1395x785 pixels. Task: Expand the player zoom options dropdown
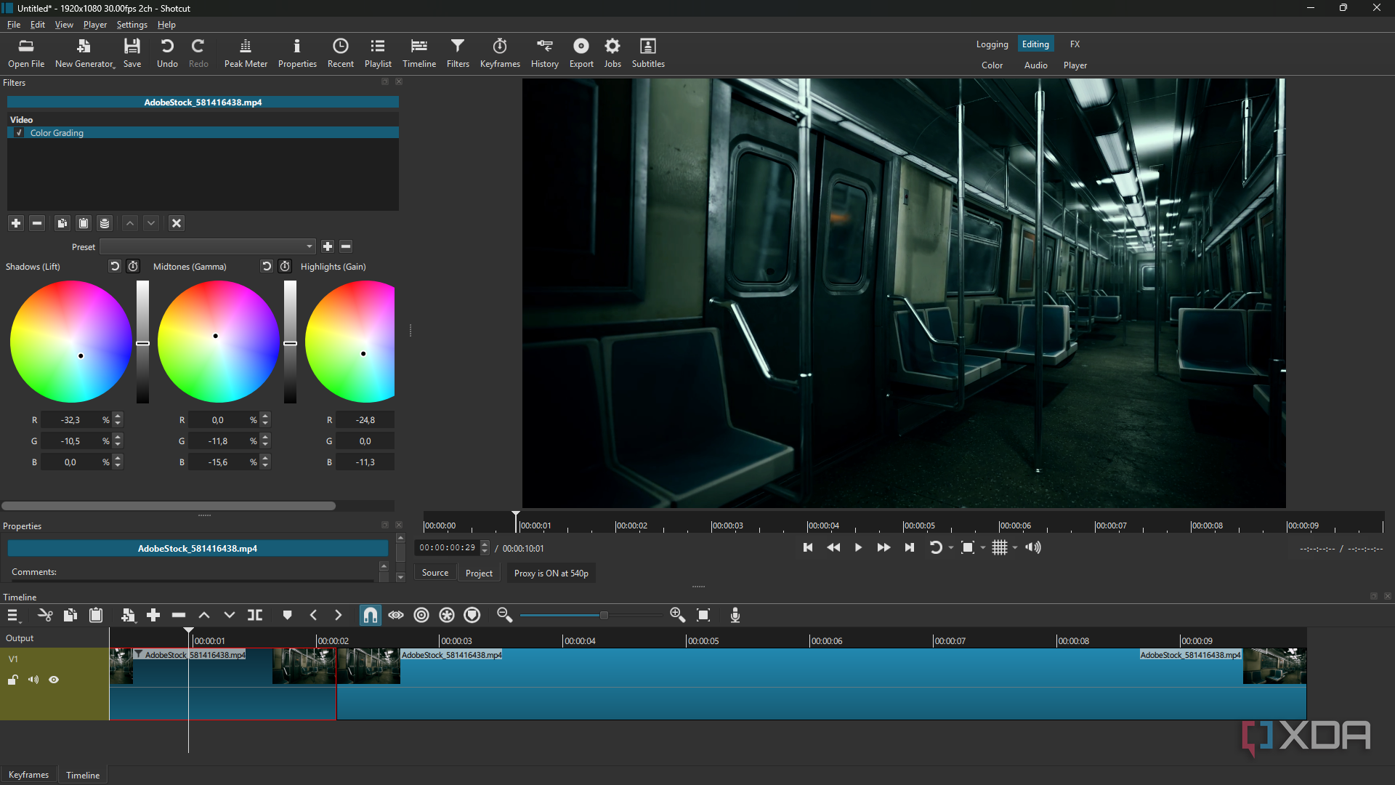983,547
